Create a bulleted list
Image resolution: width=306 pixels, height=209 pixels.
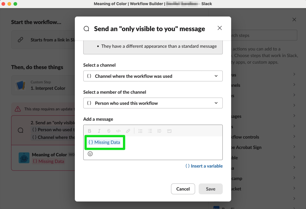pos(150,131)
